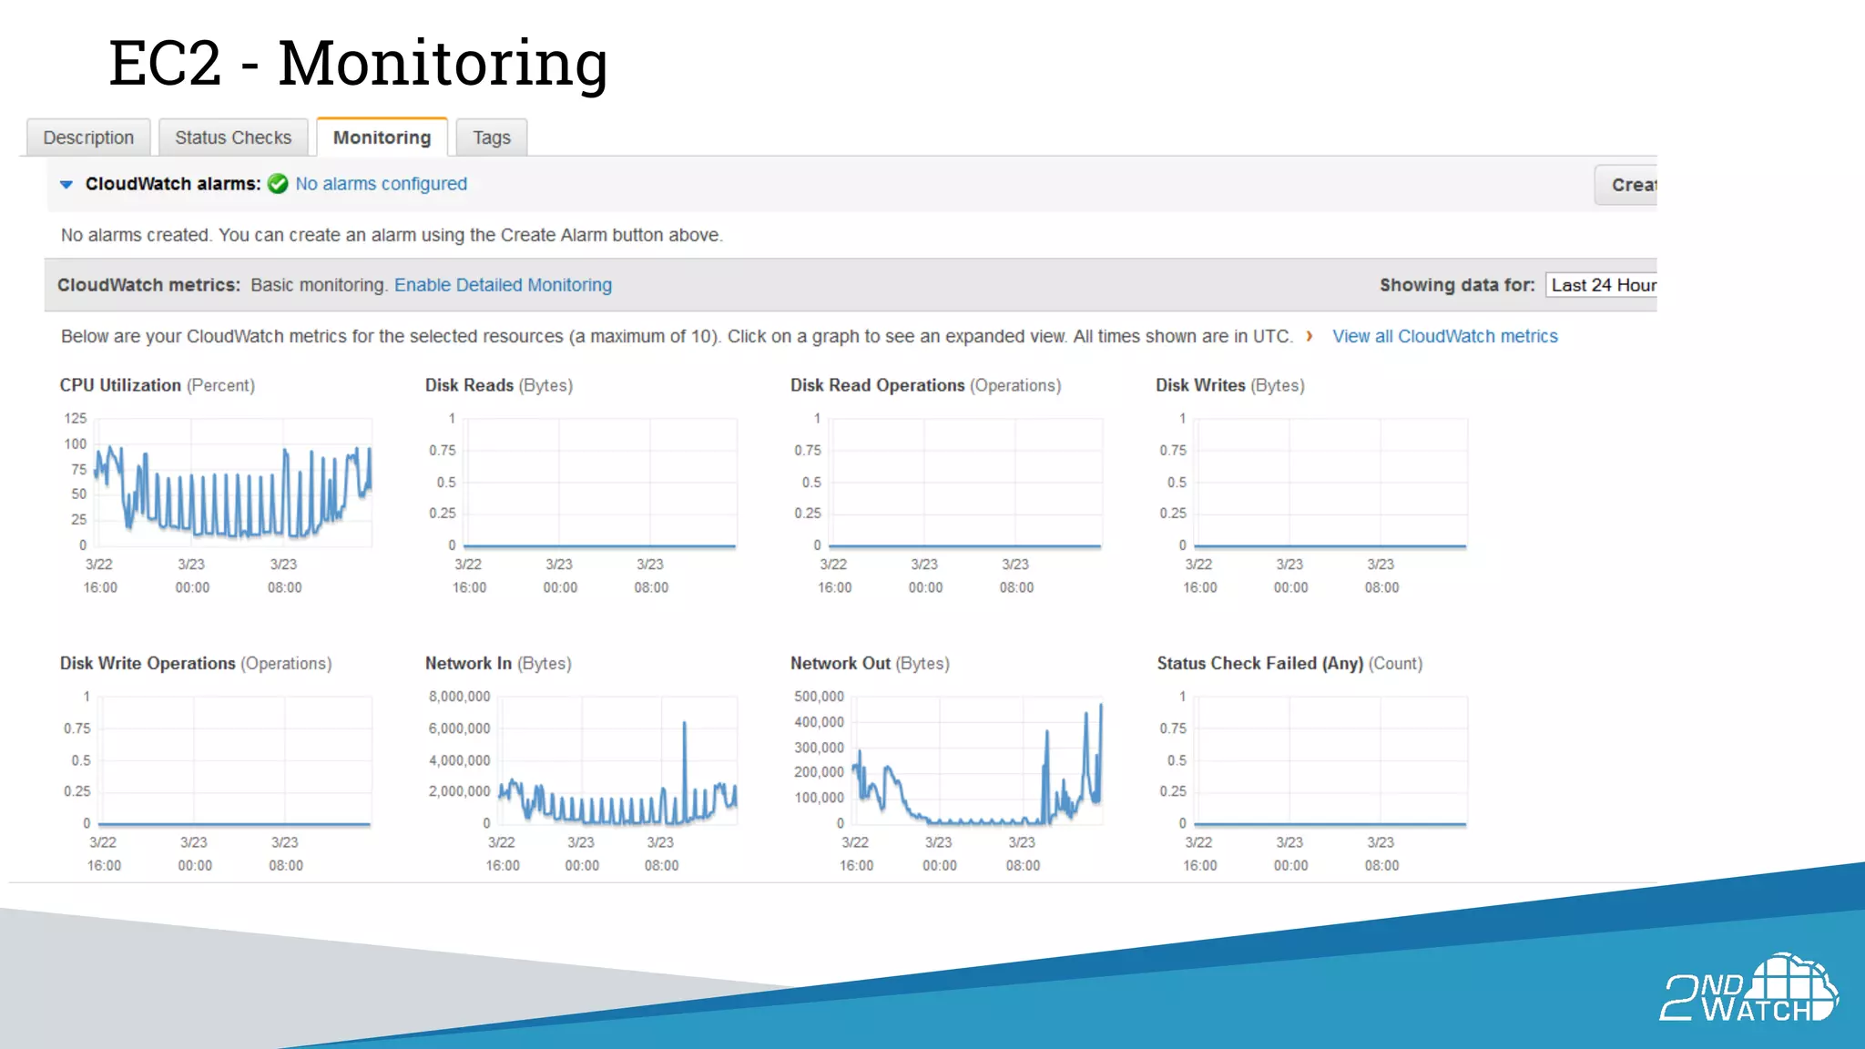The image size is (1865, 1049).
Task: Click the orange arrow beside View all CloudWatch metrics
Action: pyautogui.click(x=1310, y=336)
